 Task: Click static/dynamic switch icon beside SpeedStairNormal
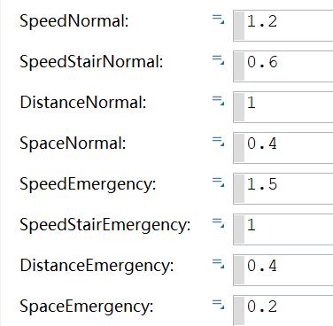(218, 60)
